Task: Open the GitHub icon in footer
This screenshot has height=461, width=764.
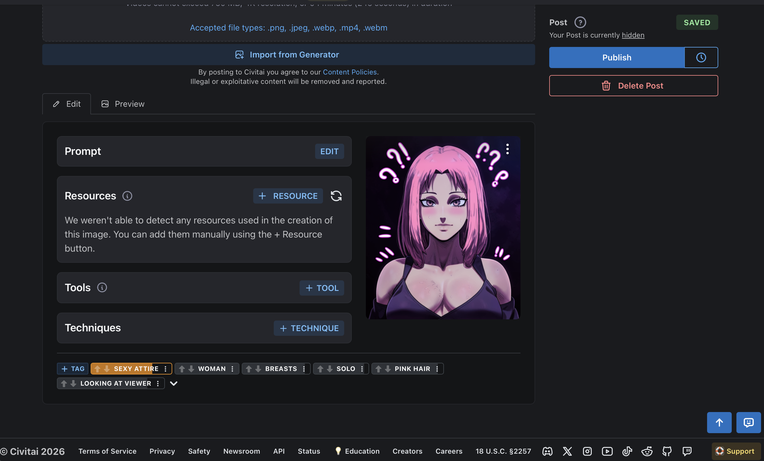Action: [x=667, y=451]
